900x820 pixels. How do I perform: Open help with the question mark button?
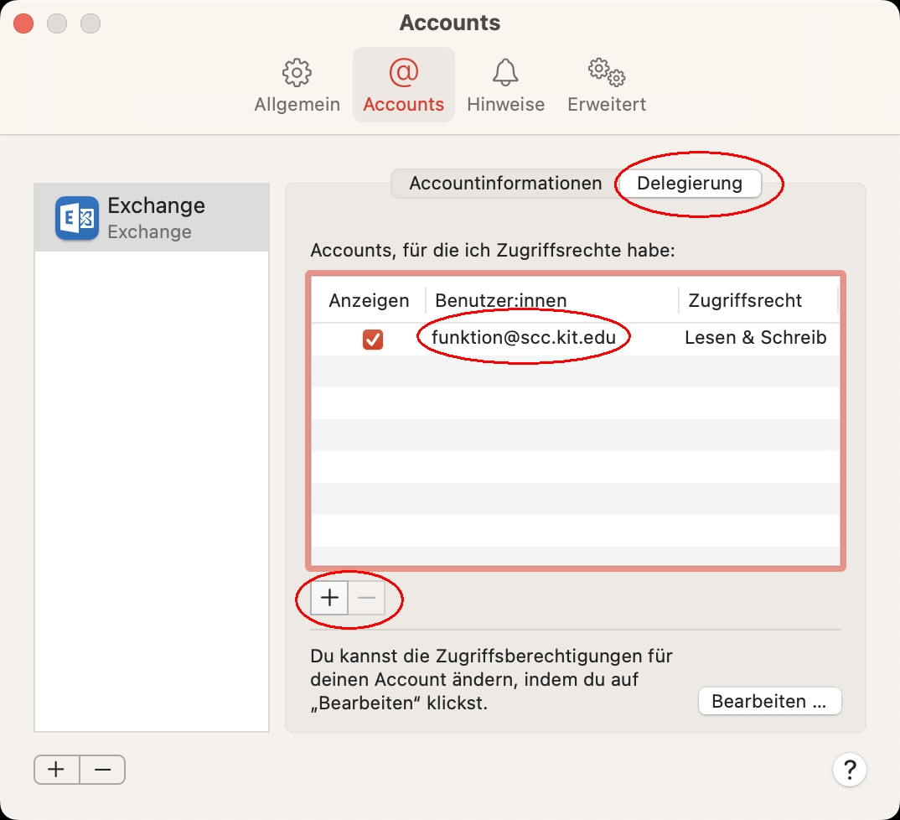[x=849, y=769]
